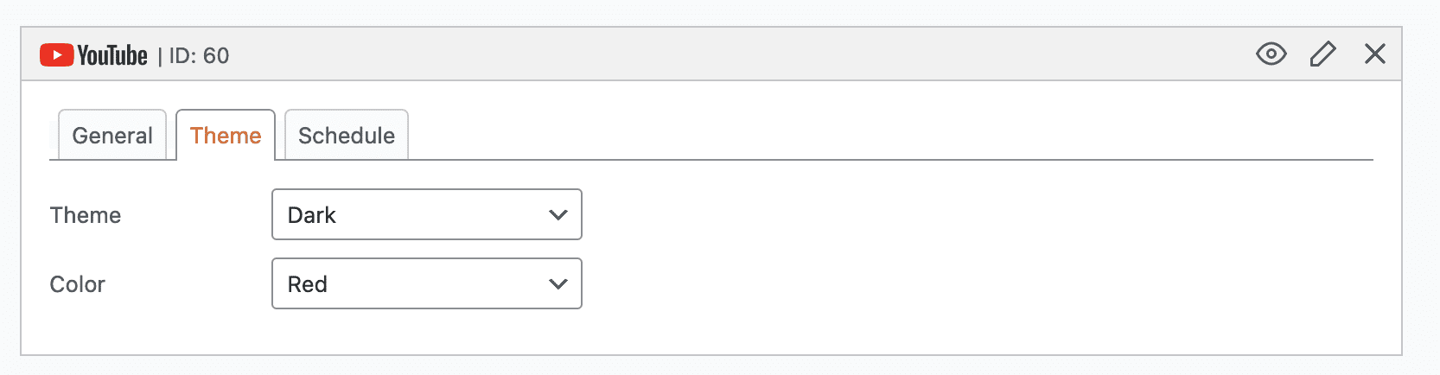Click the chevron arrow in the Color select

558,284
